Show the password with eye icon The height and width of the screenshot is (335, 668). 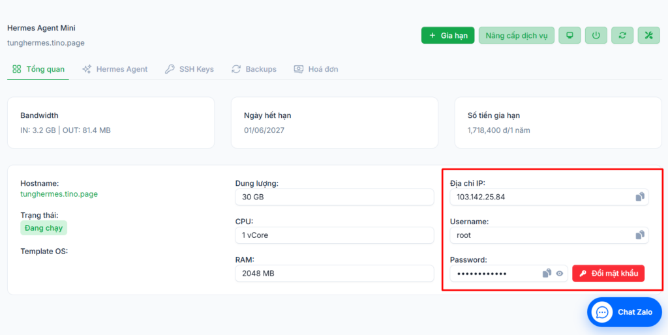point(560,274)
